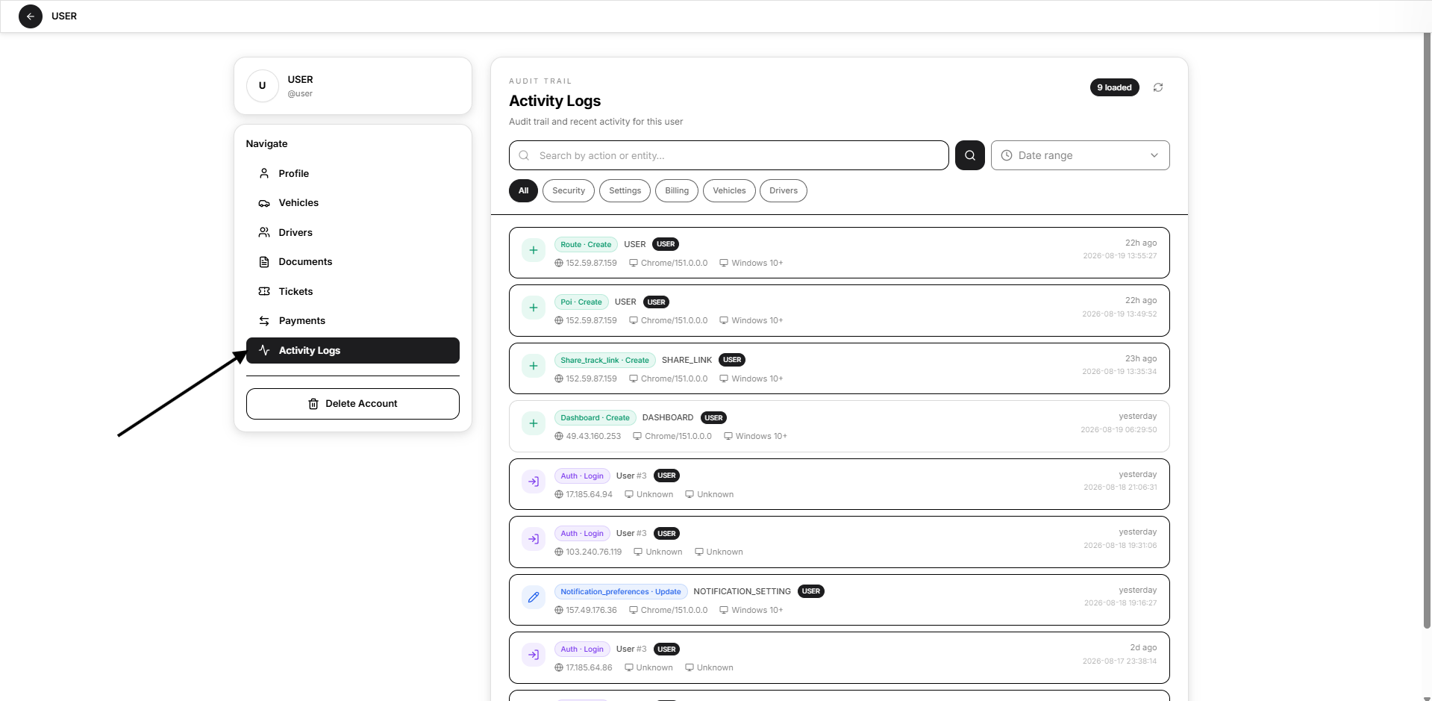Click the 2d ago label
The image size is (1432, 701).
(x=1143, y=647)
